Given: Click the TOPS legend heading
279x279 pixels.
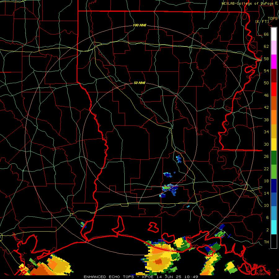Looking at the screenshot, I should 272,18.
